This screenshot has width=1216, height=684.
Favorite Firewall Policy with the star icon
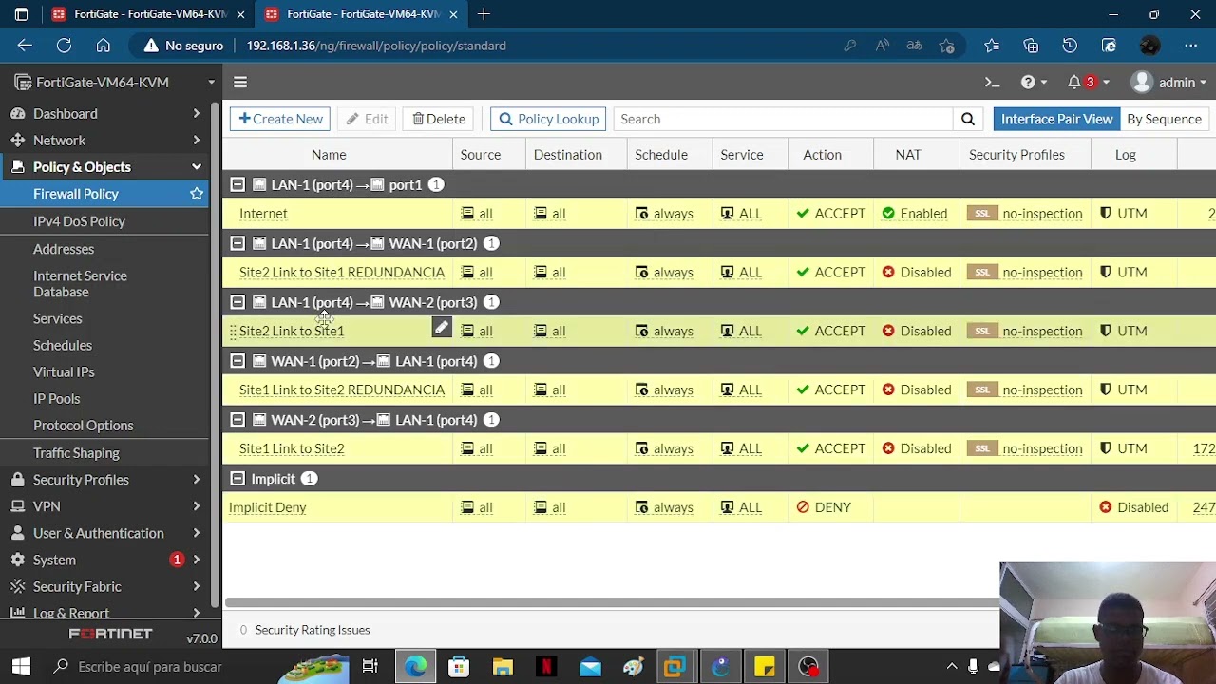tap(197, 194)
